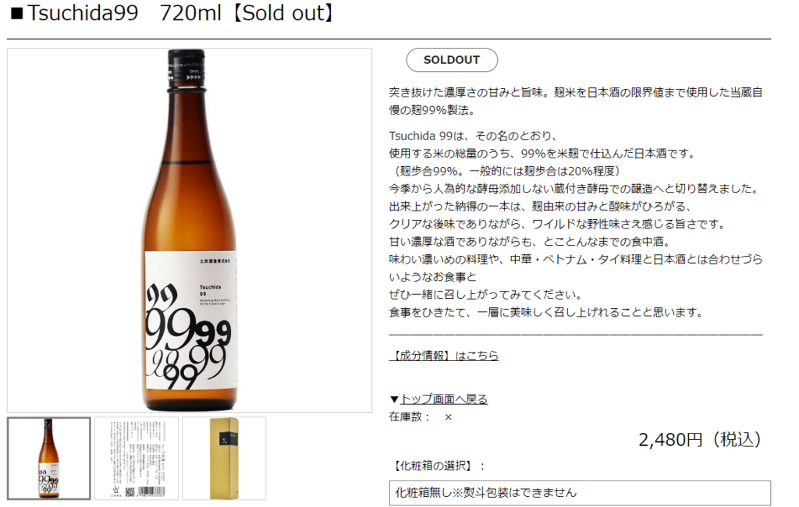
Task: Click the Tsuchida99 720ml product title
Action: (x=181, y=13)
